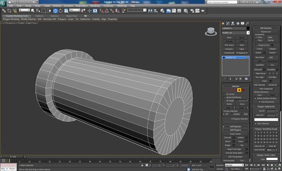Image resolution: width=282 pixels, height=171 pixels.
Task: Toggle Split checkbox
Action: click(267, 57)
